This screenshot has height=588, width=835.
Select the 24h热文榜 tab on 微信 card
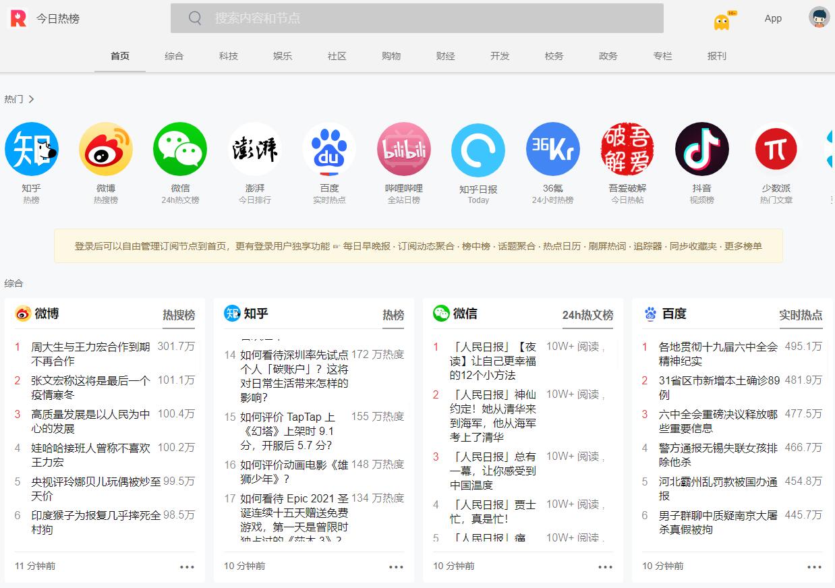[x=588, y=315]
